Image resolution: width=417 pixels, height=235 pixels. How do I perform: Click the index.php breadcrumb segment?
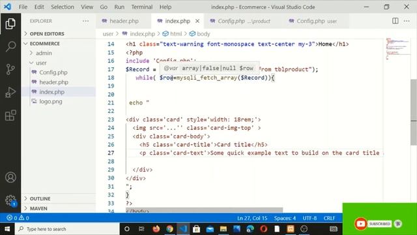[142, 34]
